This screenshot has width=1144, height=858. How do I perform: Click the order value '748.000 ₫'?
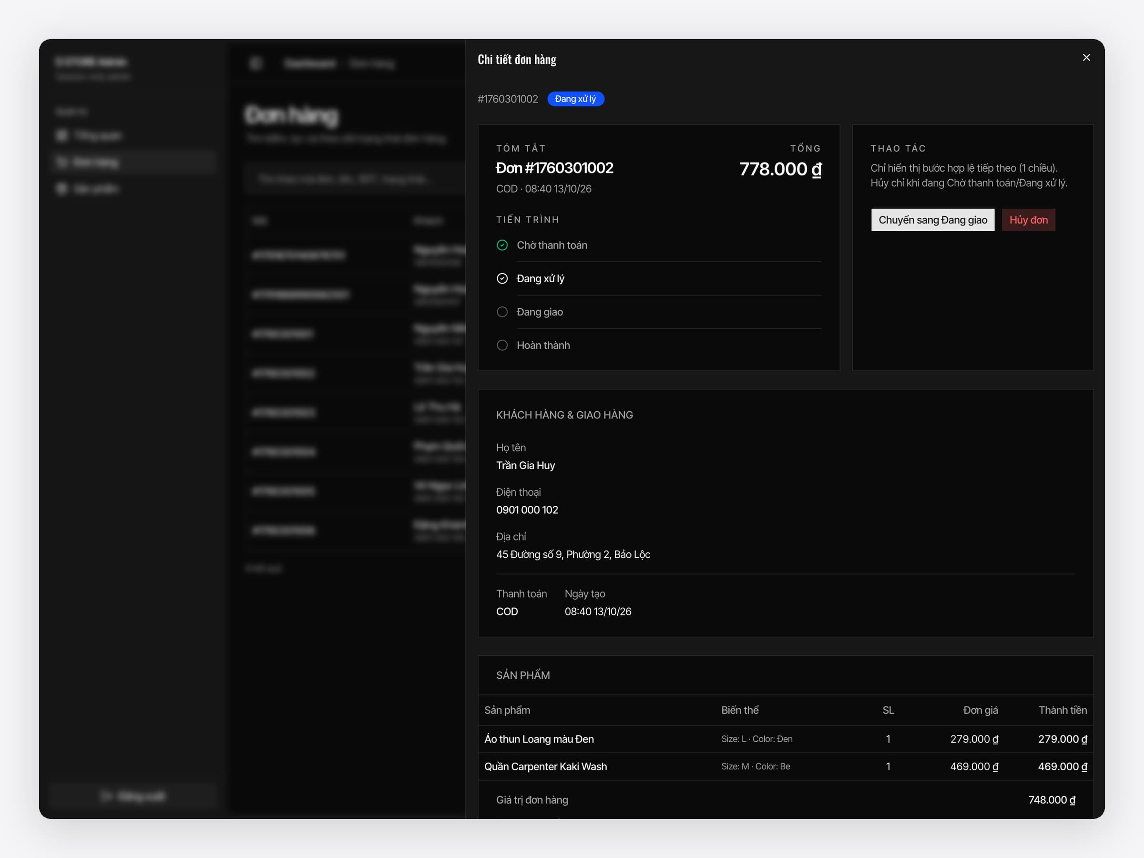click(1052, 800)
